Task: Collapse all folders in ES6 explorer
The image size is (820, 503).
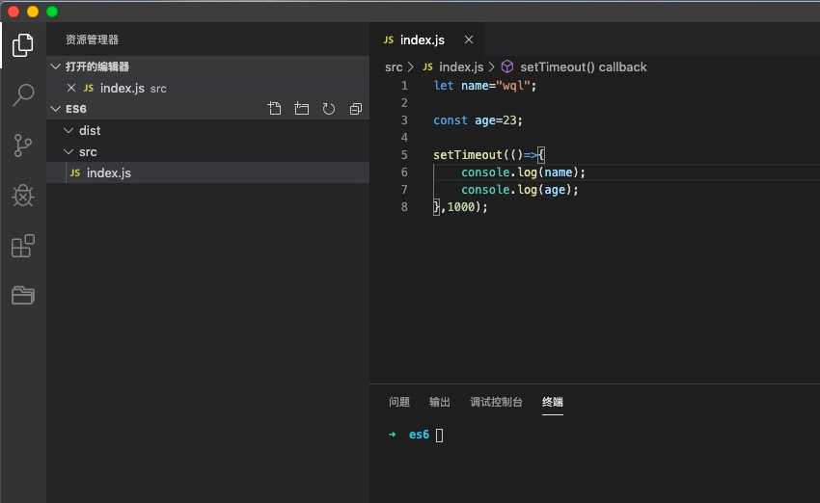Action: click(x=356, y=109)
